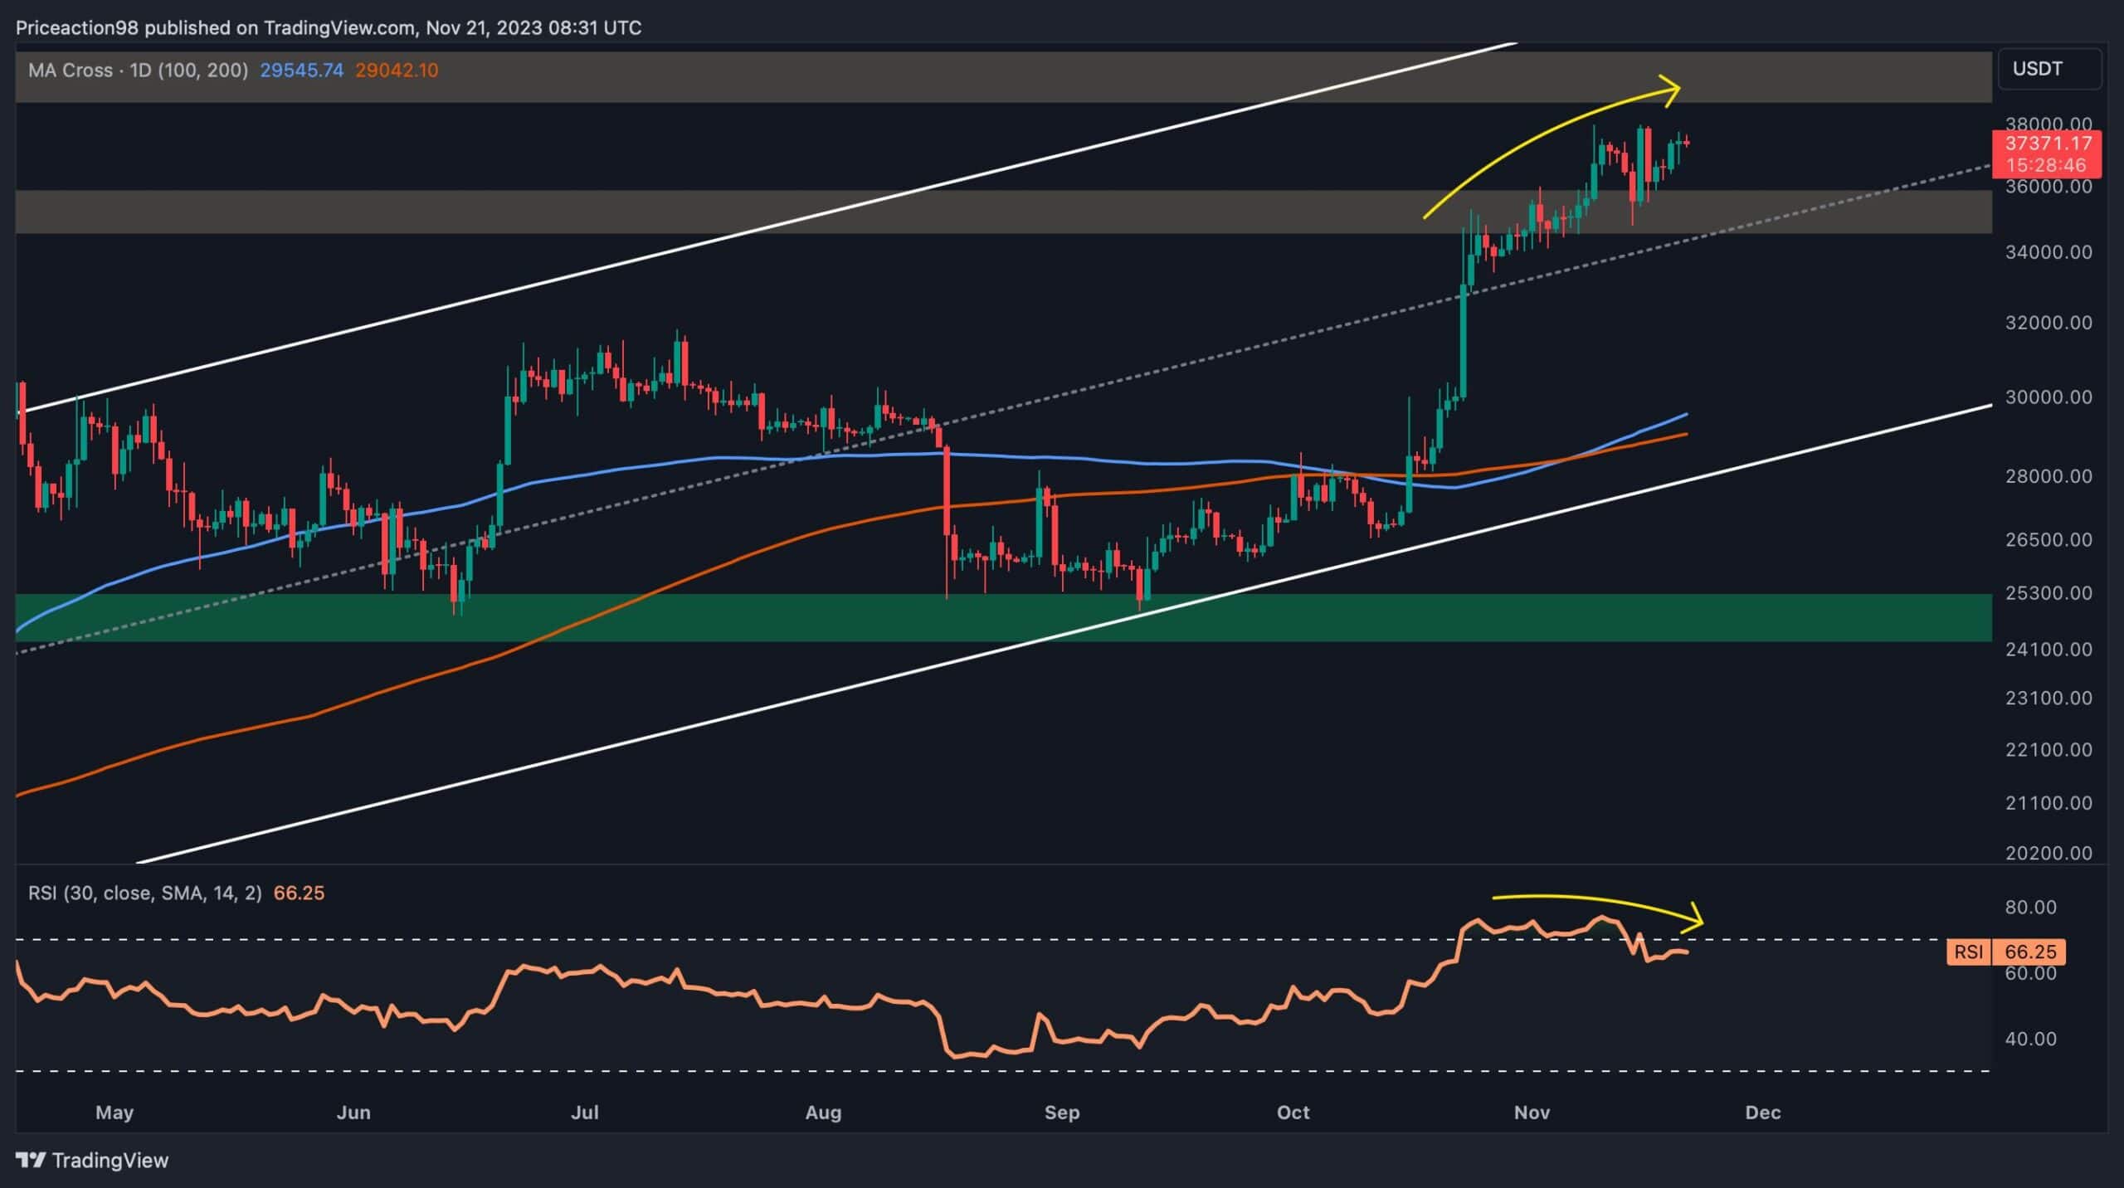Click the TradingView.com link in header

(339, 28)
